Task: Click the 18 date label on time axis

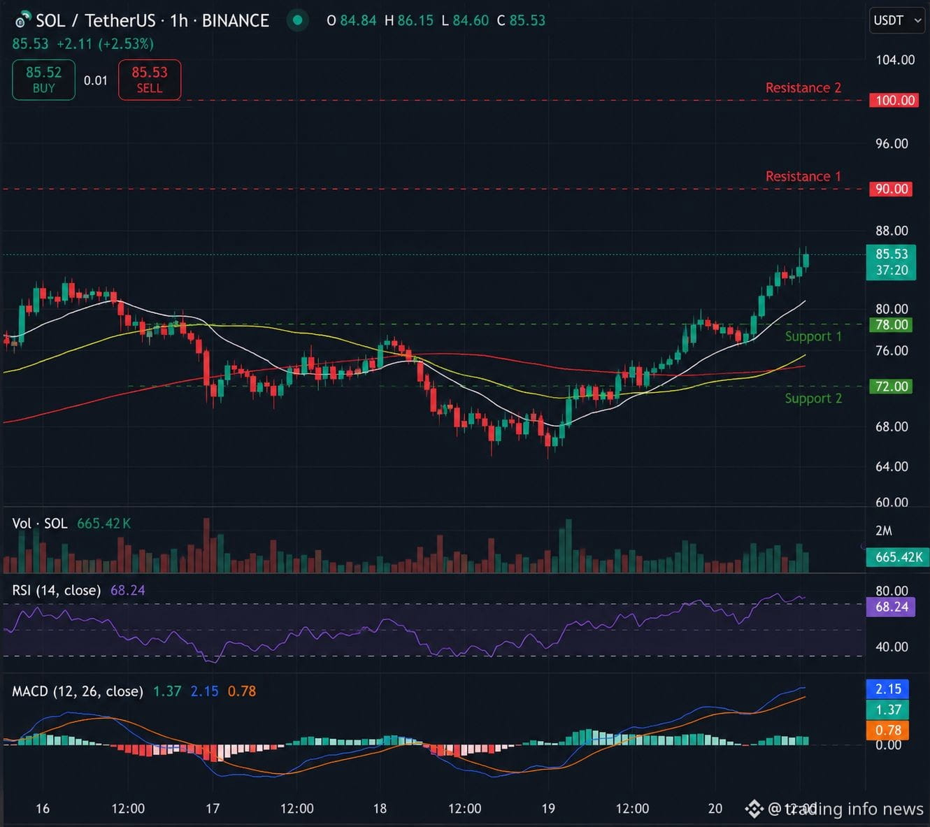Action: point(380,808)
